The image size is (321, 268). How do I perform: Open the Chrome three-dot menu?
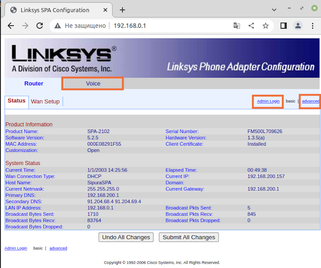pos(313,26)
